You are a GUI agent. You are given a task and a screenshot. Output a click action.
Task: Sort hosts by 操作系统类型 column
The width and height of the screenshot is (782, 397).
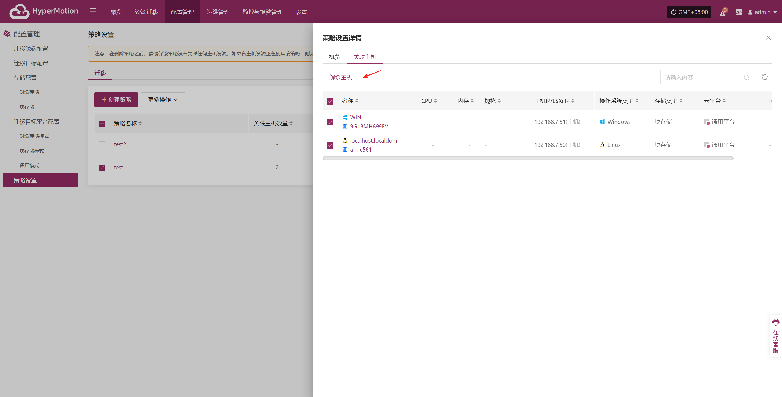[x=619, y=101]
